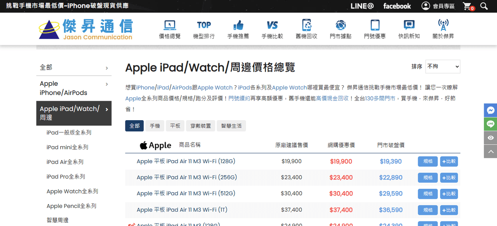Click the iPhone link in description
The image size is (497, 226).
coord(145,88)
